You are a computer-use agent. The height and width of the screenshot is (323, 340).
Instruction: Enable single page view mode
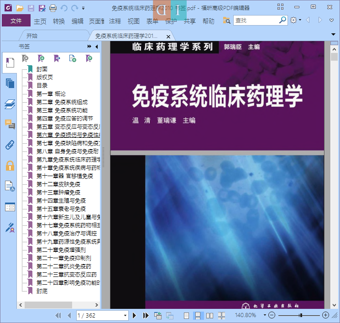[186, 316]
